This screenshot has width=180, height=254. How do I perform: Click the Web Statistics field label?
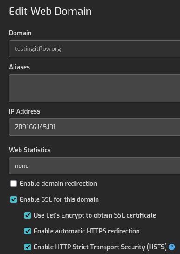point(30,150)
